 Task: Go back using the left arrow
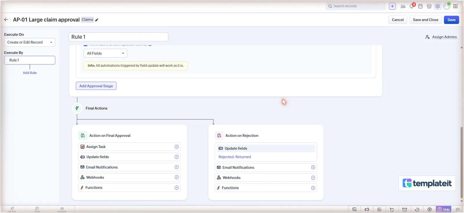click(6, 20)
